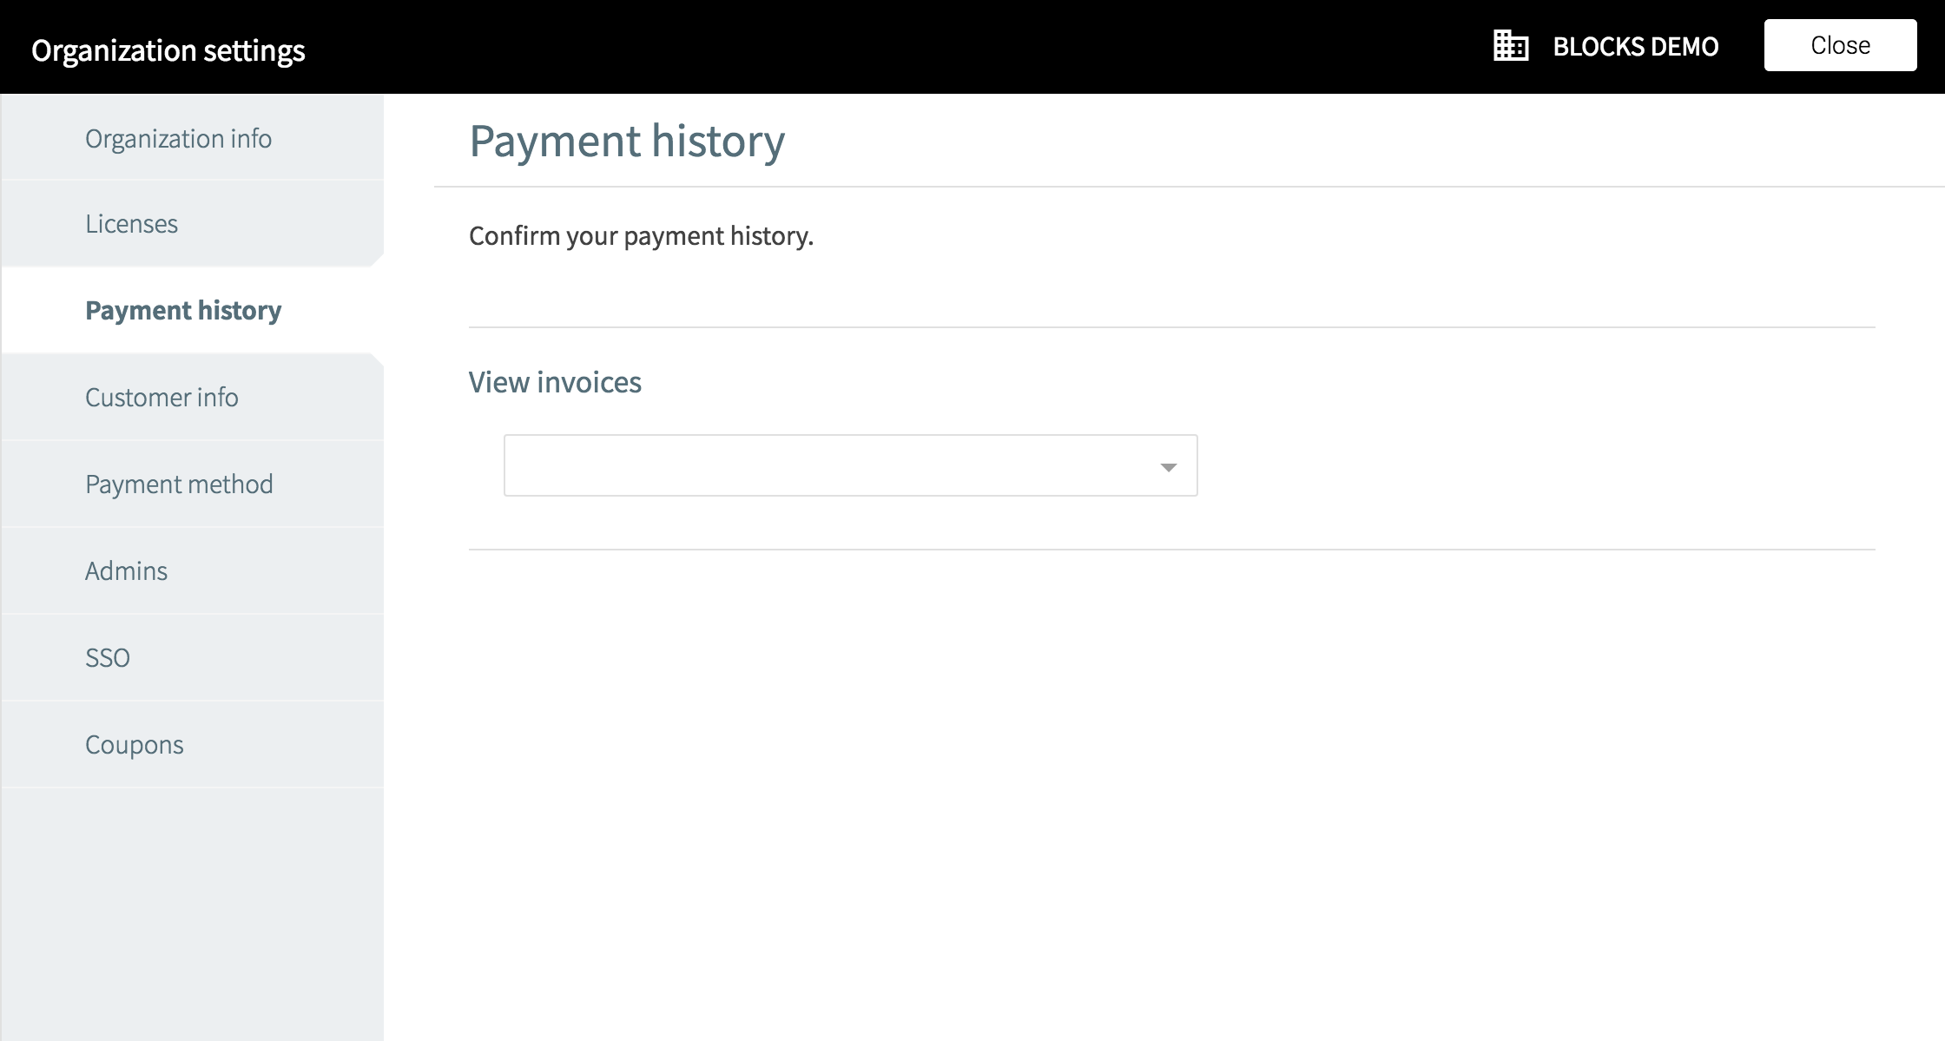
Task: Close the Organization settings panel
Action: tap(1841, 45)
